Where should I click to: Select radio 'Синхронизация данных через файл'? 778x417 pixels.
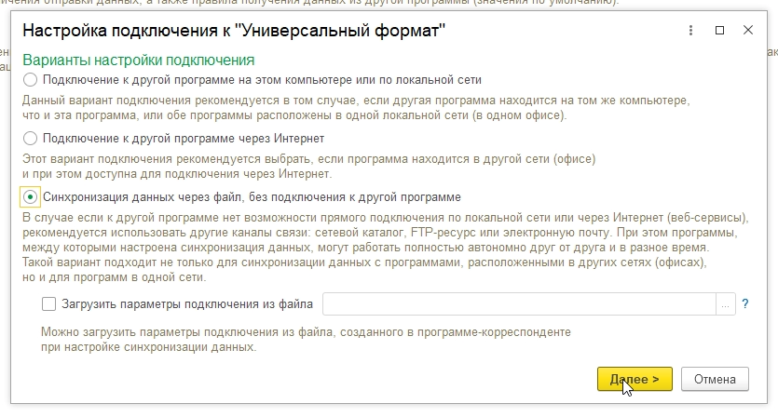(31, 196)
